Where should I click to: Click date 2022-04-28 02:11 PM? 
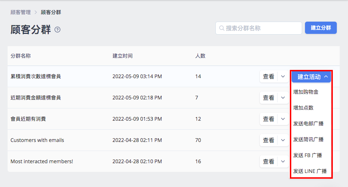(137, 140)
